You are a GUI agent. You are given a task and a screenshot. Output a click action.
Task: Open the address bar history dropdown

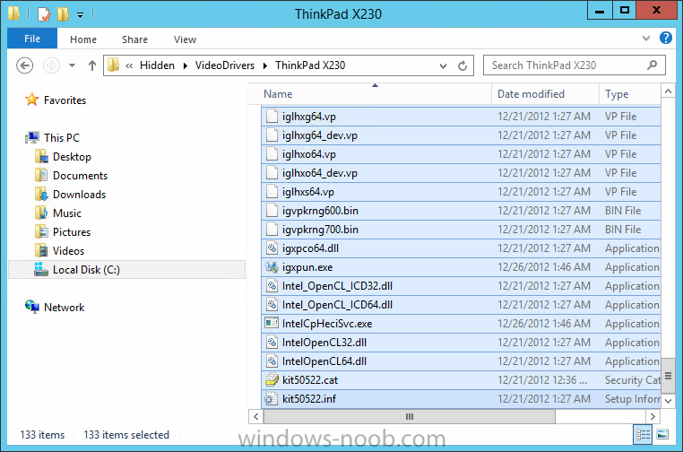[x=443, y=65]
